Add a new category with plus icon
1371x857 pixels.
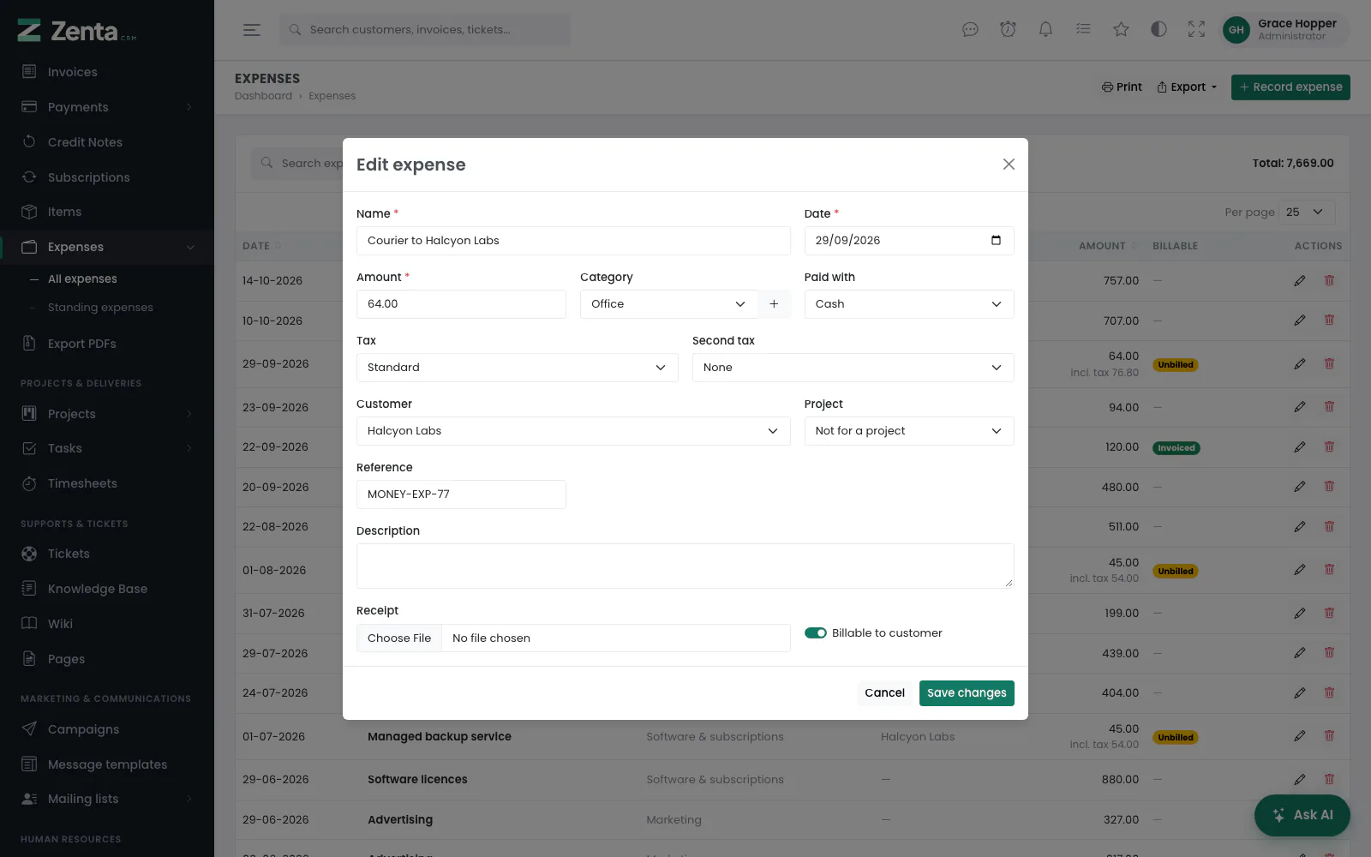[774, 304]
